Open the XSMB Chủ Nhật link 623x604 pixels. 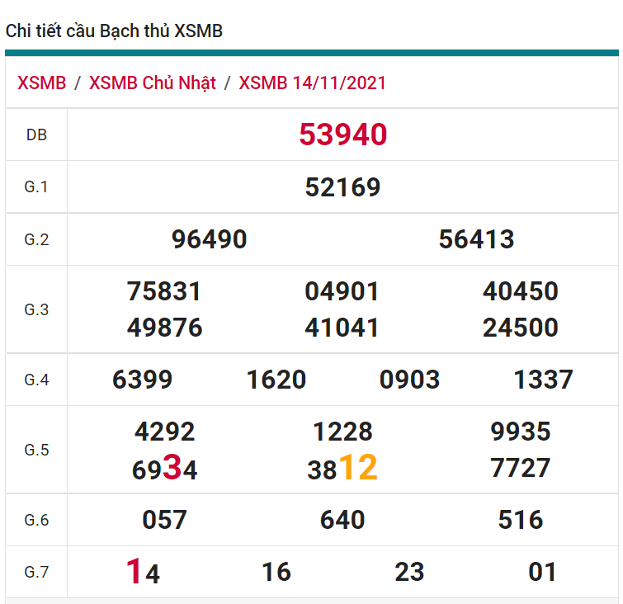coord(152,83)
